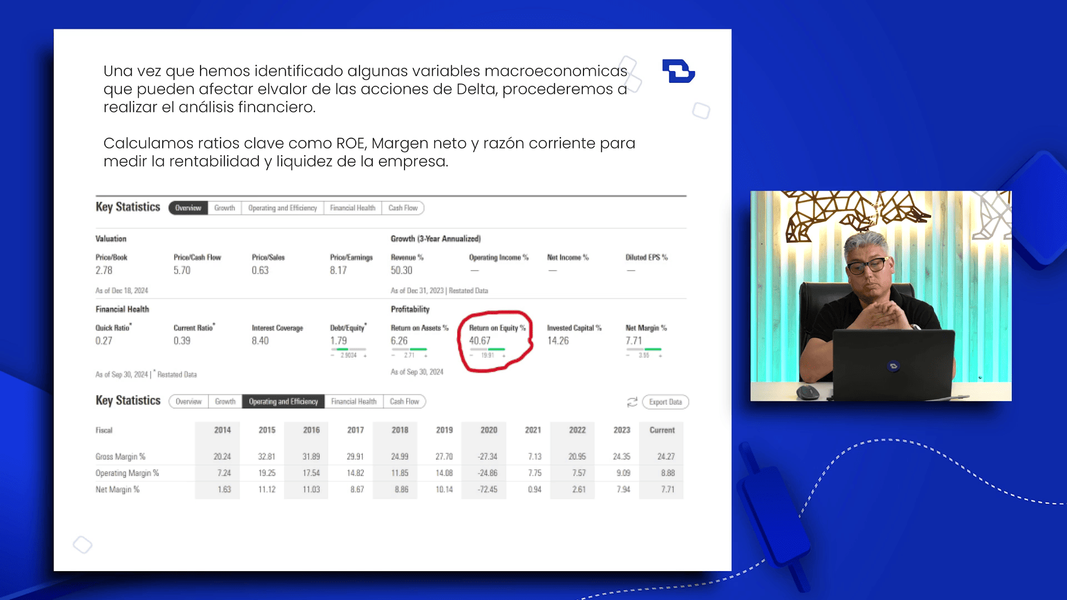Click the refresh arrows icon beside Export Data
Screen dimensions: 1067x600
coord(632,402)
